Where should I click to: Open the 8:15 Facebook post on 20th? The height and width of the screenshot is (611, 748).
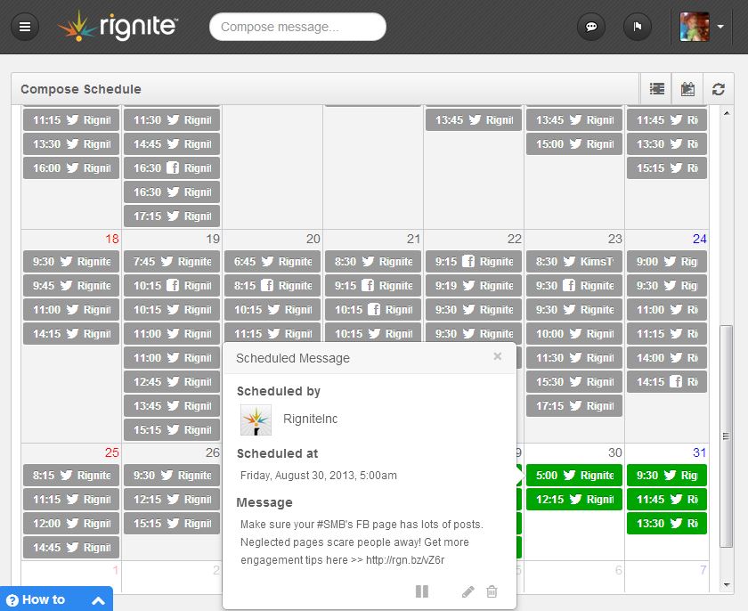point(272,285)
